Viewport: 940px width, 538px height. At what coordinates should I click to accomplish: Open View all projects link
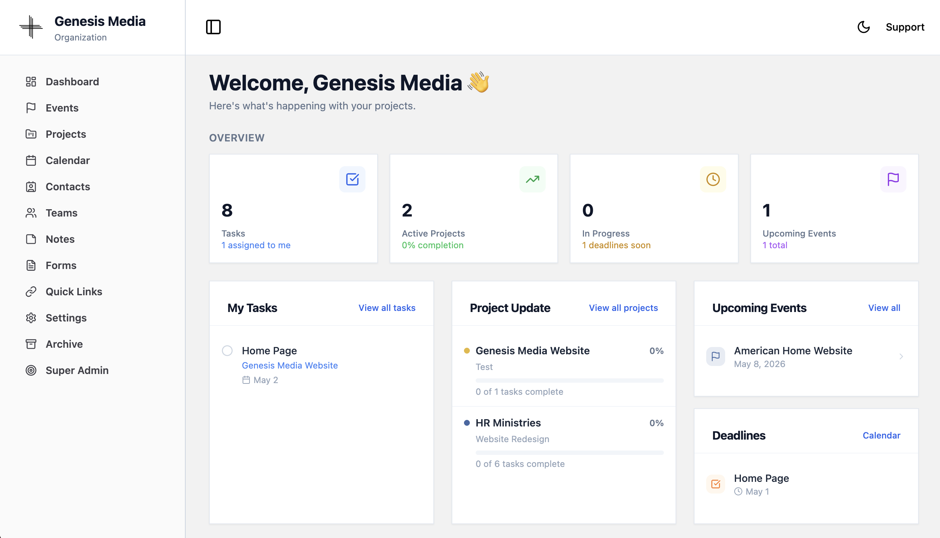[x=623, y=308]
